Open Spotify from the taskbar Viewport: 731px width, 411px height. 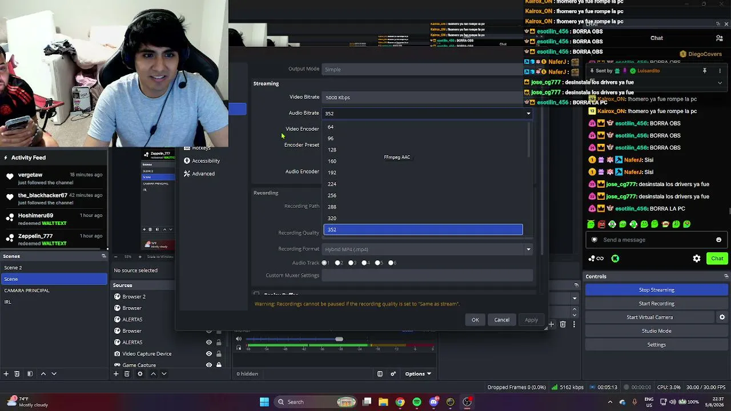coord(417,402)
